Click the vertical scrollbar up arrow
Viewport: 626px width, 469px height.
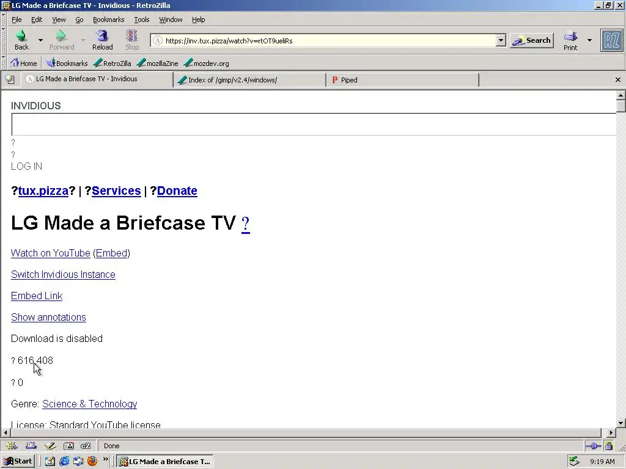tap(620, 95)
